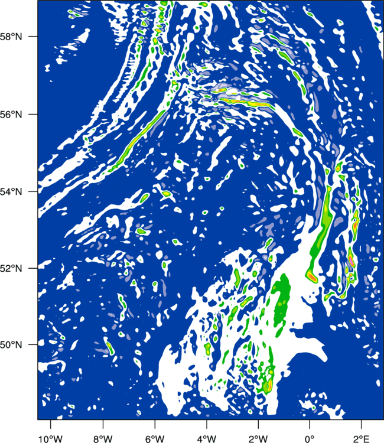
Task: Click the 2°W longitude label
Action: 258,439
